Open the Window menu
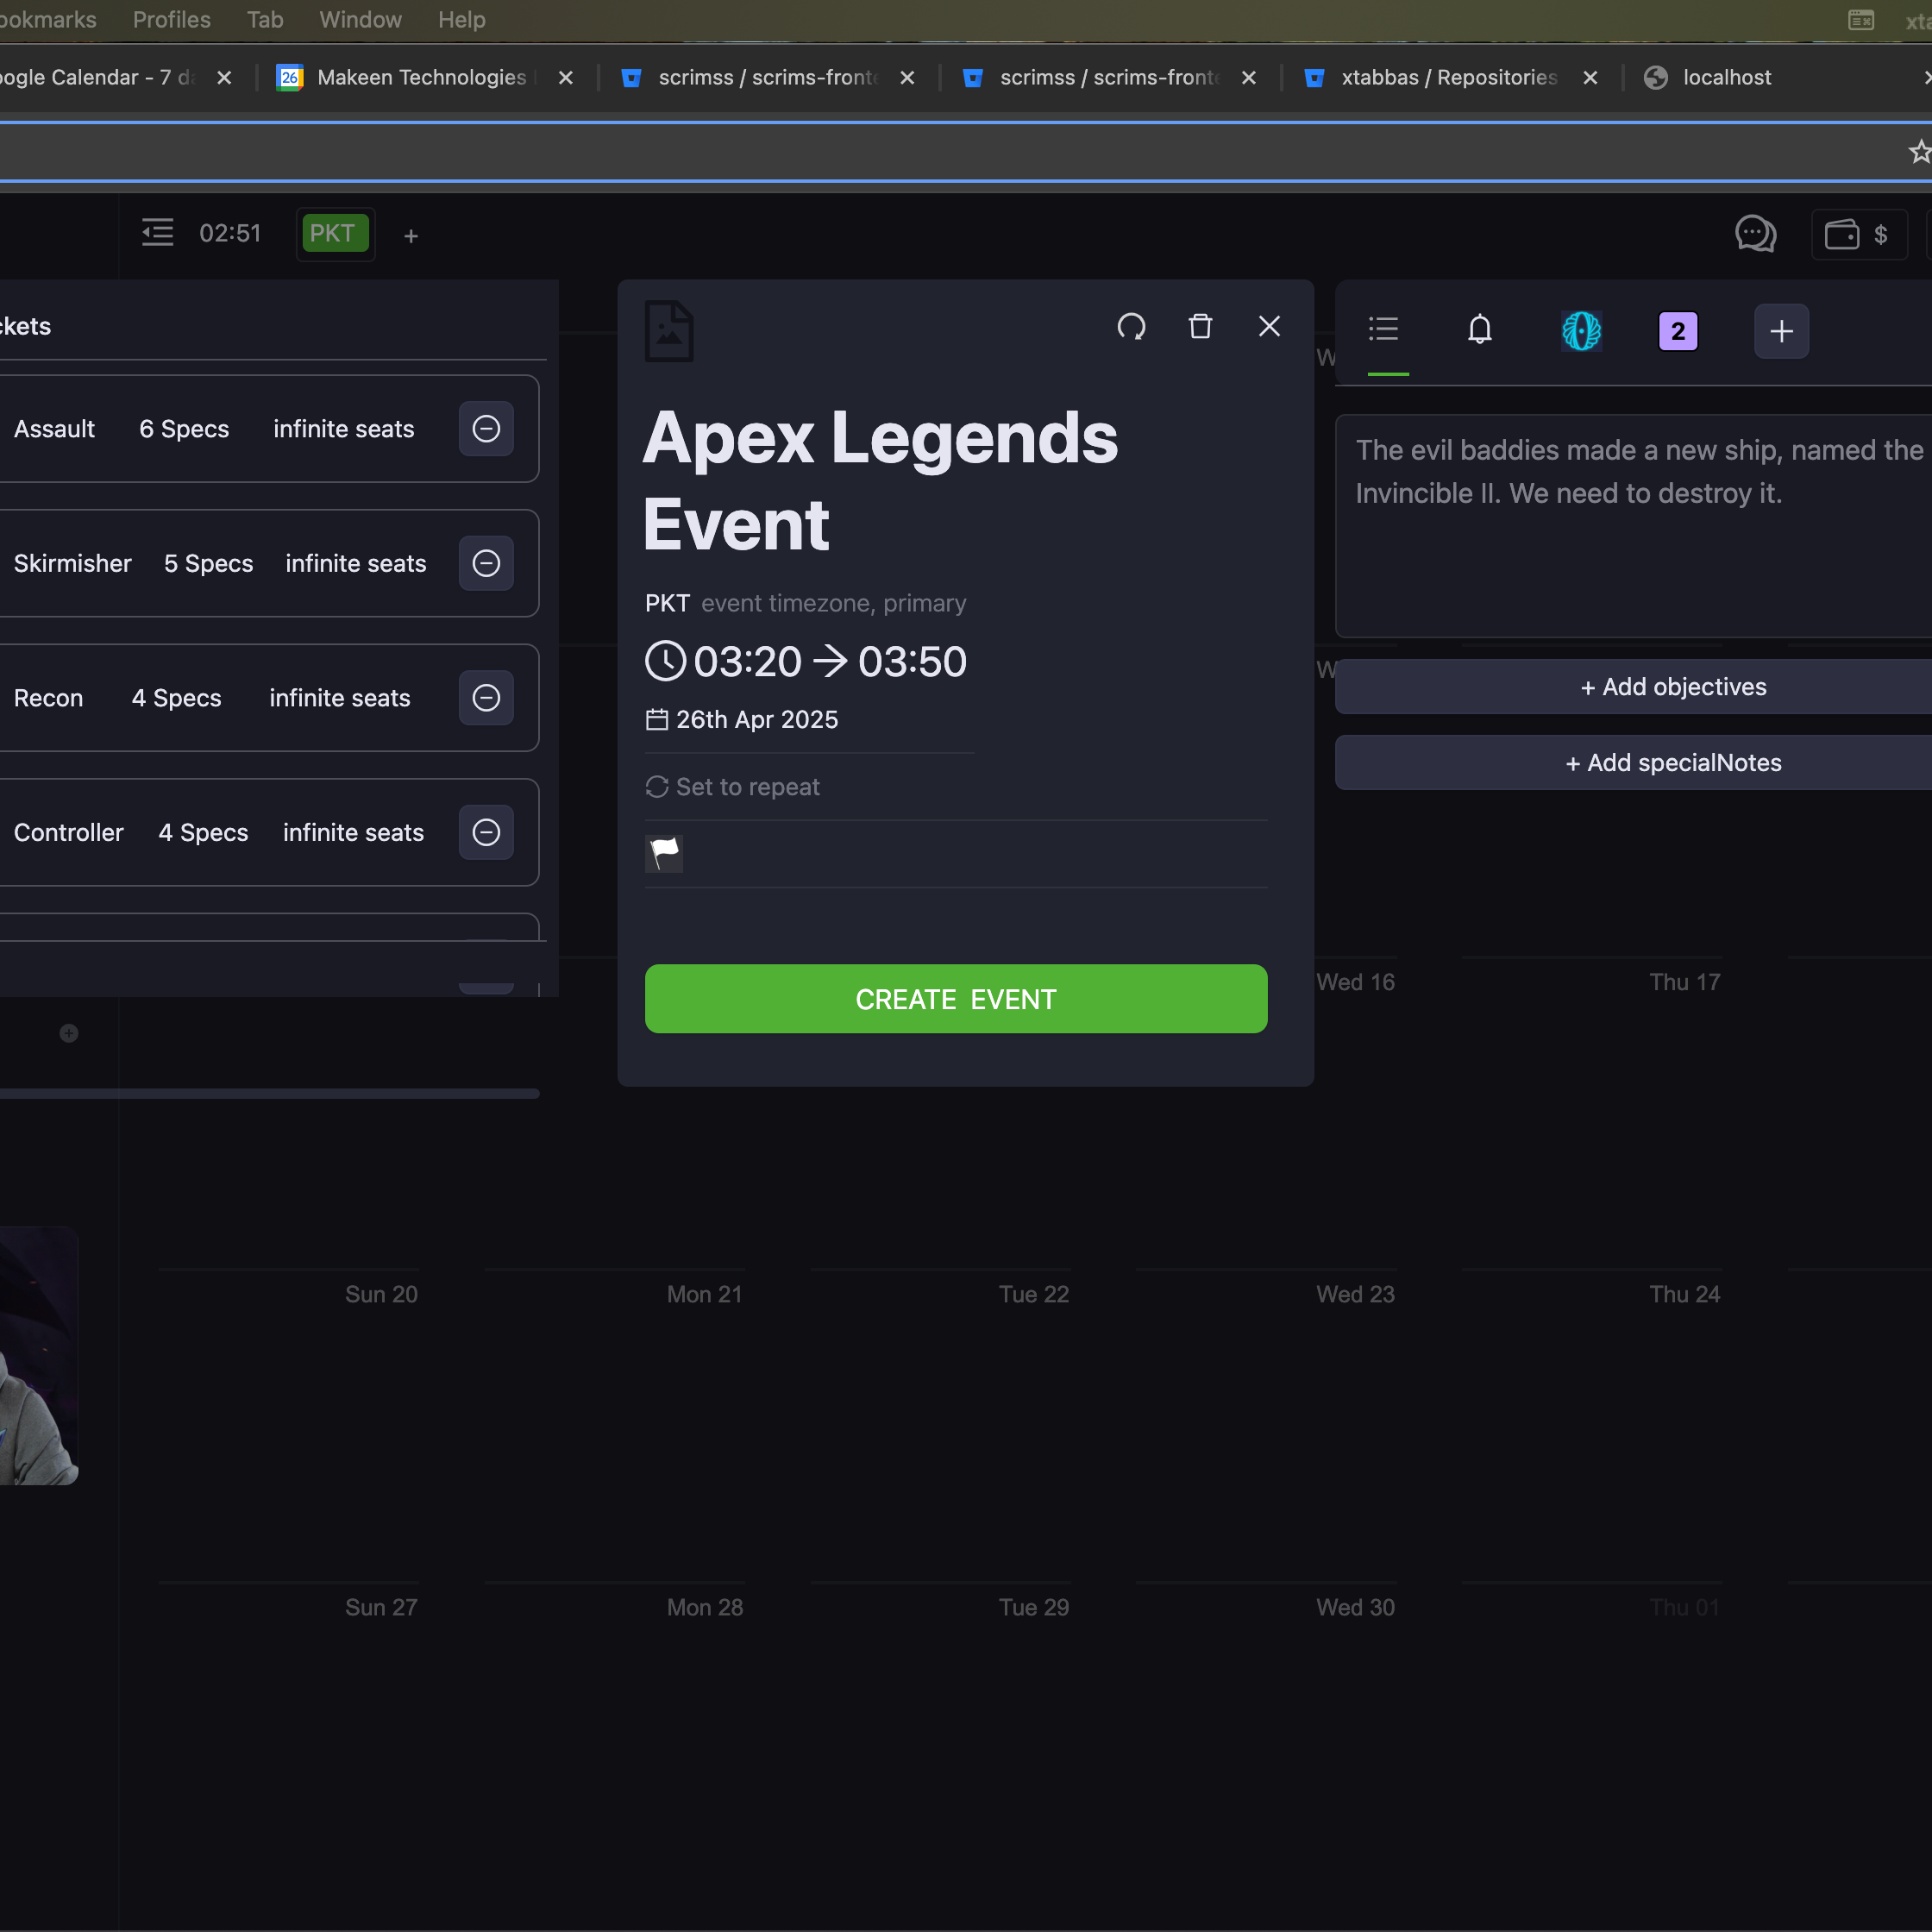This screenshot has width=1932, height=1932. click(x=360, y=19)
